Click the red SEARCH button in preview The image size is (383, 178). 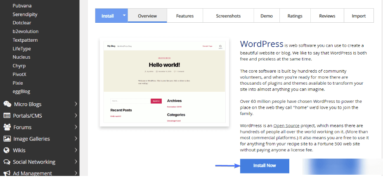point(156,101)
